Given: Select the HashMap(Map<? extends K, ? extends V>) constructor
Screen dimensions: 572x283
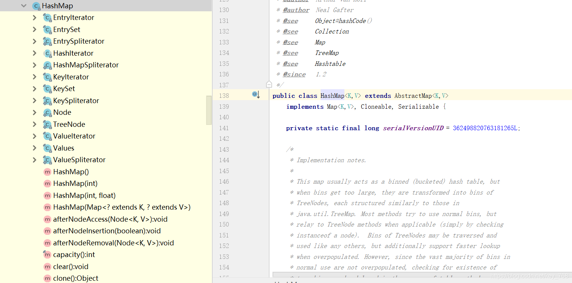Looking at the screenshot, I should (x=122, y=207).
